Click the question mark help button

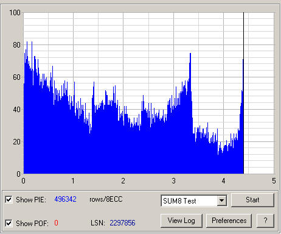[x=265, y=221]
